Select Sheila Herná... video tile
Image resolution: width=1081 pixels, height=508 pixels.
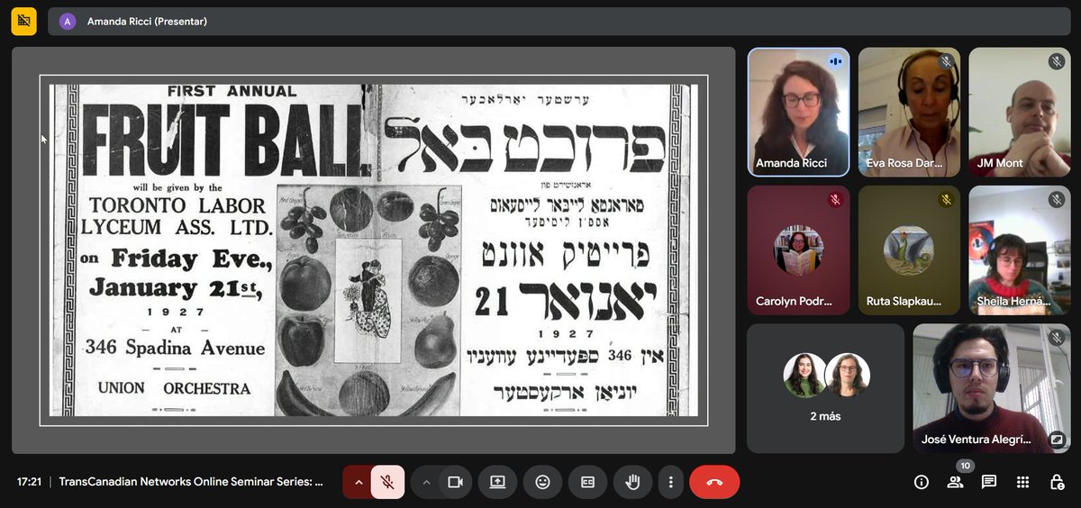click(1020, 250)
